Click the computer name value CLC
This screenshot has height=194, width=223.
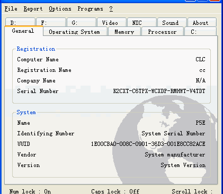point(200,59)
